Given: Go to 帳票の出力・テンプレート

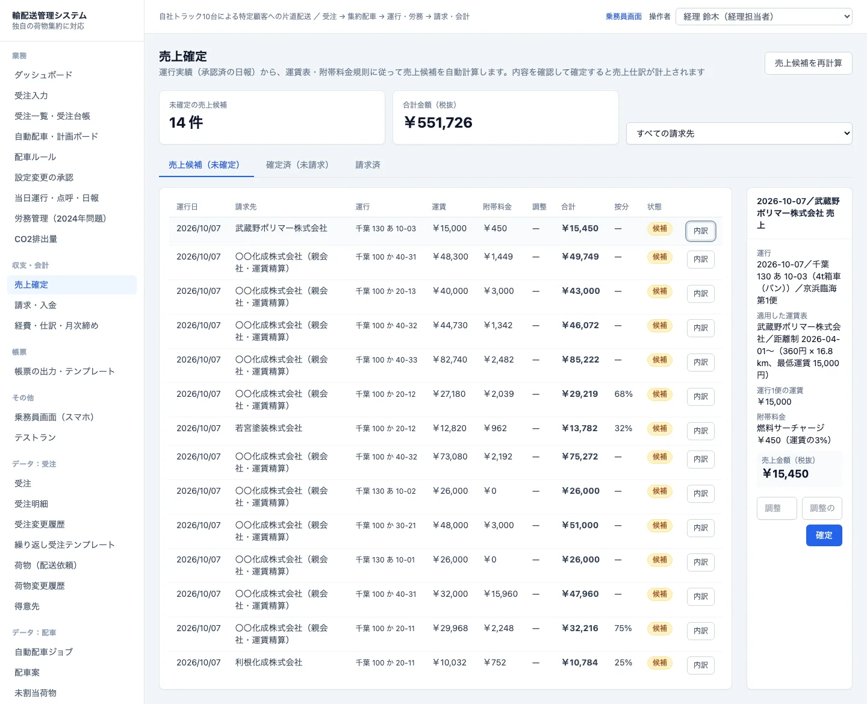Looking at the screenshot, I should pos(72,372).
